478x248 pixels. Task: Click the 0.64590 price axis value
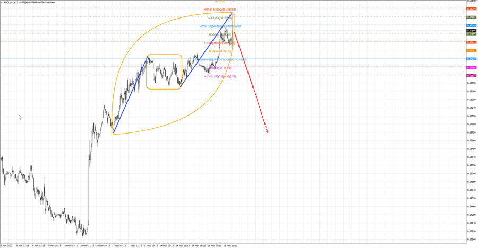point(471,198)
